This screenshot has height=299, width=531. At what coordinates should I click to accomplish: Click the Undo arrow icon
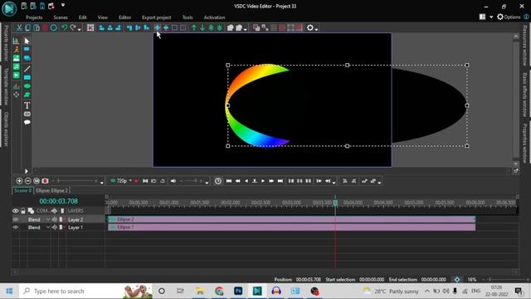(64, 27)
